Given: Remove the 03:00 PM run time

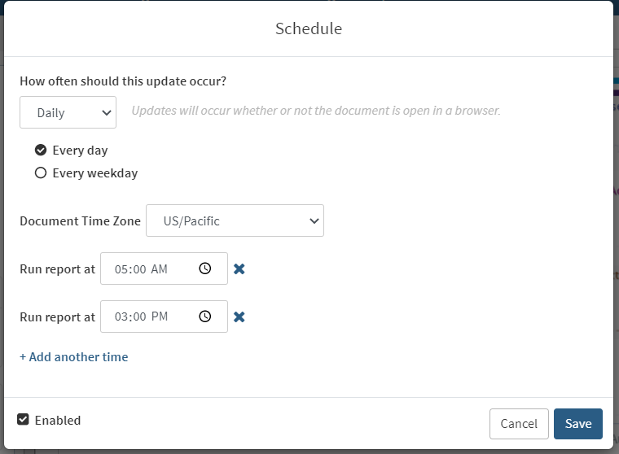Looking at the screenshot, I should [x=239, y=316].
